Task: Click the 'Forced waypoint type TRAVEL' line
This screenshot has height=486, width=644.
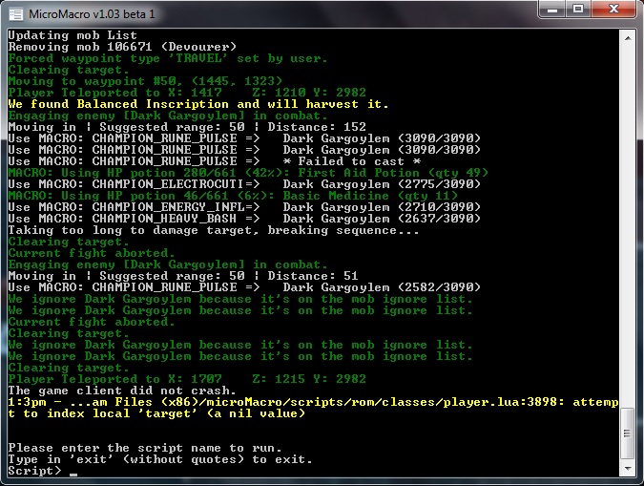Action: pyautogui.click(x=168, y=58)
